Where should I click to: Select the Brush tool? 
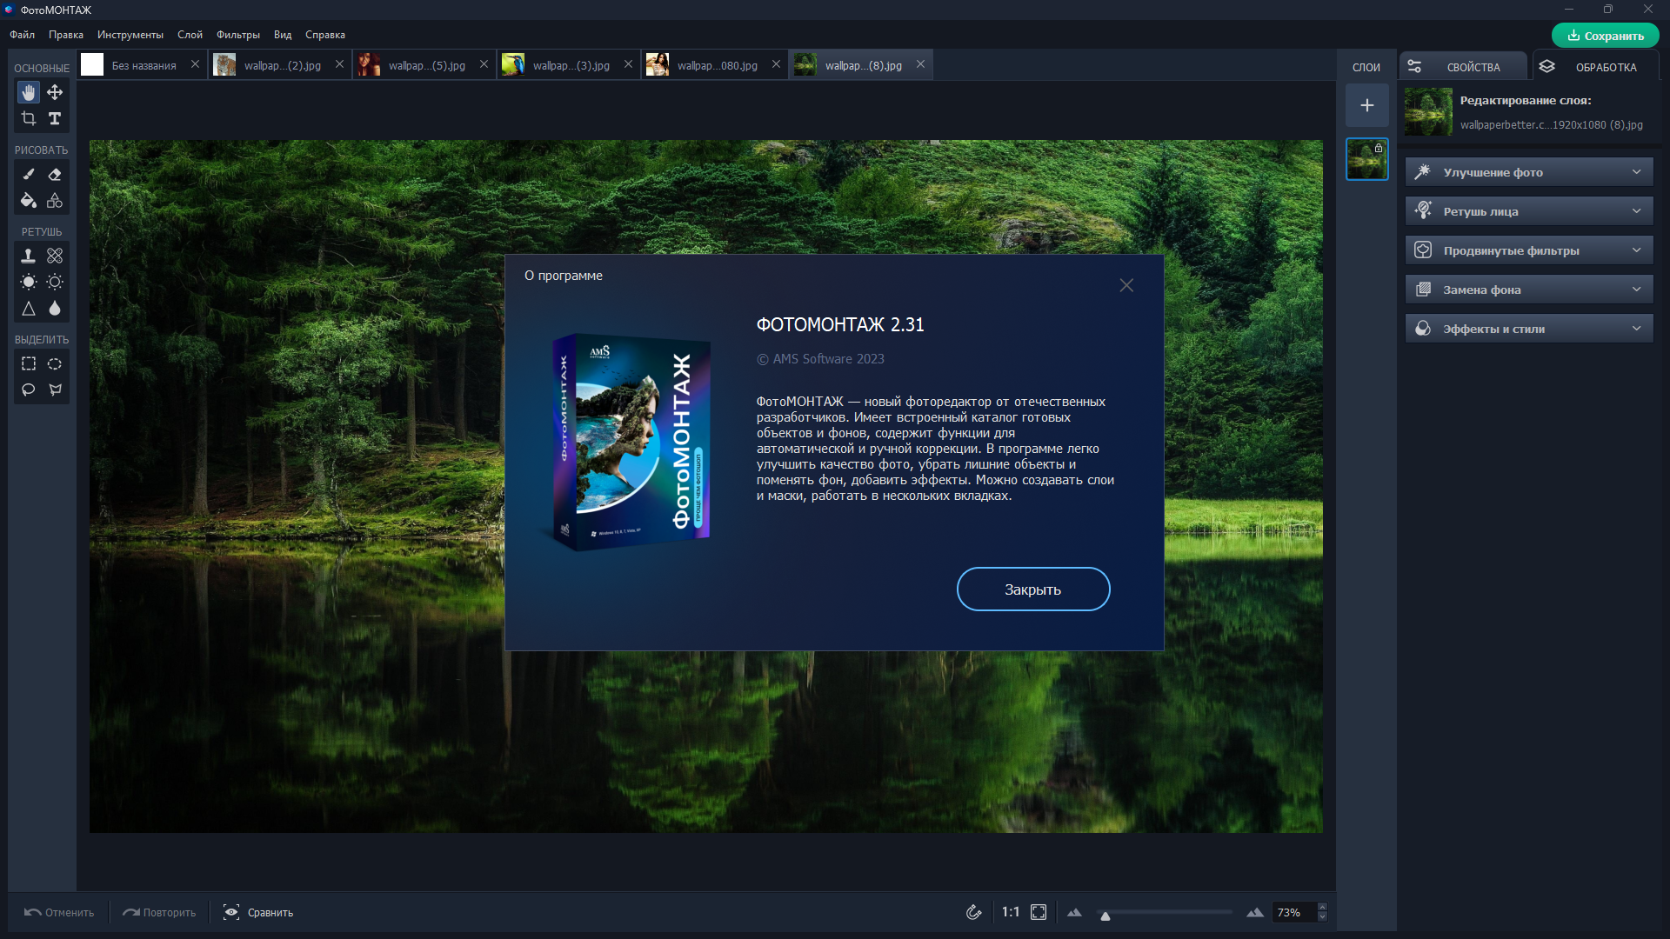29,174
